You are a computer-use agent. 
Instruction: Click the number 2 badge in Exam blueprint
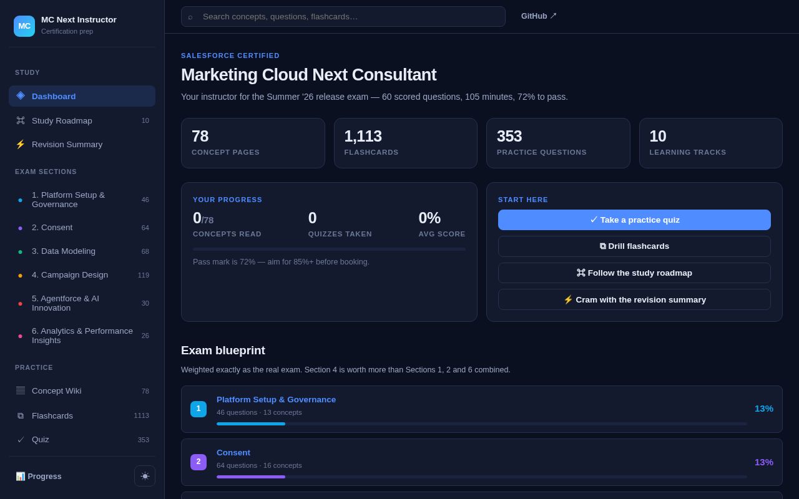pyautogui.click(x=199, y=462)
